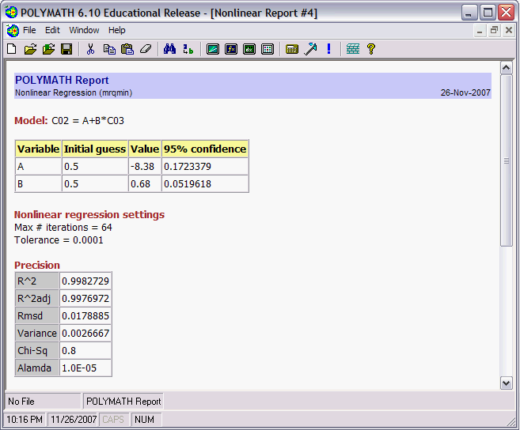Restore the inner document window
This screenshot has width=520, height=430.
point(494,30)
